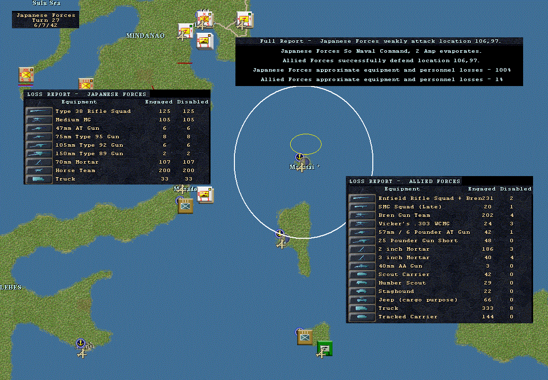This screenshot has height=380, width=548.
Task: Click the 'Naval Command, 2 Amp evaporates' line
Action: [x=381, y=51]
